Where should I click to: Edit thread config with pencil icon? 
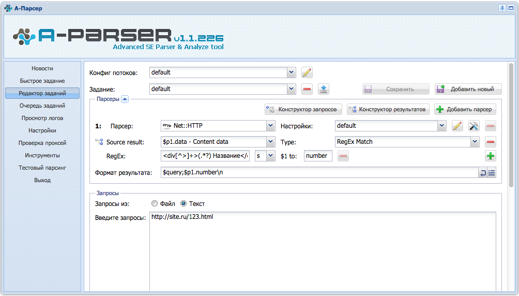(x=307, y=72)
